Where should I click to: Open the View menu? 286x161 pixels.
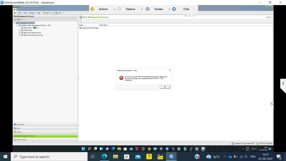pos(20,13)
